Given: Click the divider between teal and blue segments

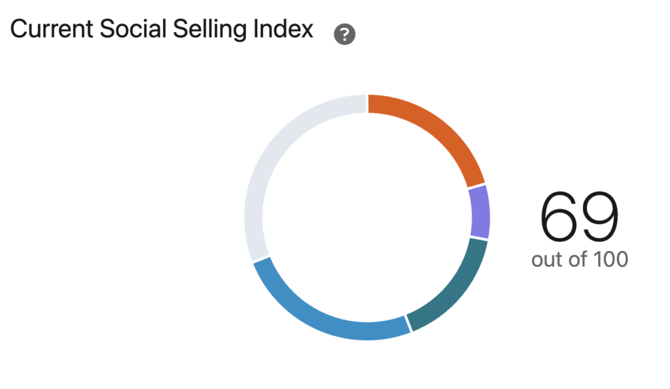Looking at the screenshot, I should pos(408,323).
